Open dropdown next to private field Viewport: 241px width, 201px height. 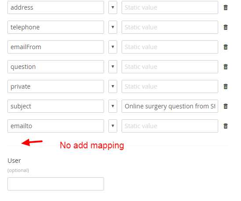click(113, 86)
